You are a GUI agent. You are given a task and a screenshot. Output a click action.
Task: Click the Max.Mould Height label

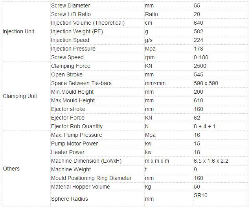click(x=73, y=100)
